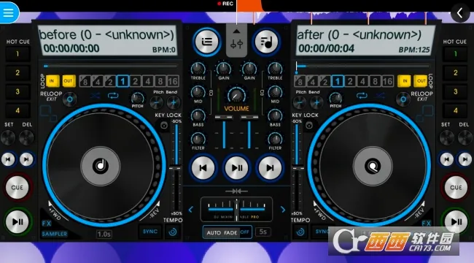Viewport: 474px width, 263px height.
Task: Select loop length 4 on right deck
Action: click(362, 81)
